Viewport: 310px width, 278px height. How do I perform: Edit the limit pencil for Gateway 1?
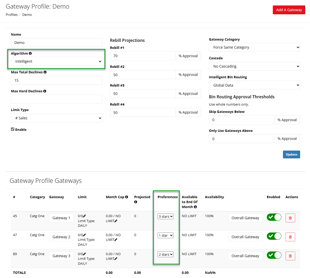pyautogui.click(x=85, y=216)
